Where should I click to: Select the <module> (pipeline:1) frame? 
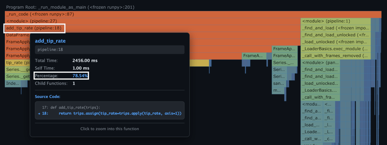tap(336, 21)
